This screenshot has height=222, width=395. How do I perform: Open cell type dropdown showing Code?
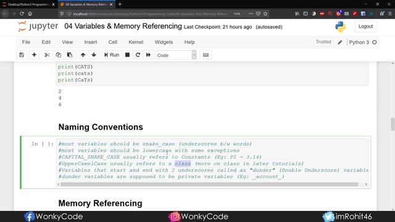click(x=176, y=55)
